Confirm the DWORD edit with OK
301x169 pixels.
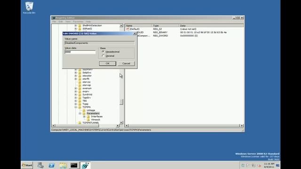pyautogui.click(x=108, y=63)
